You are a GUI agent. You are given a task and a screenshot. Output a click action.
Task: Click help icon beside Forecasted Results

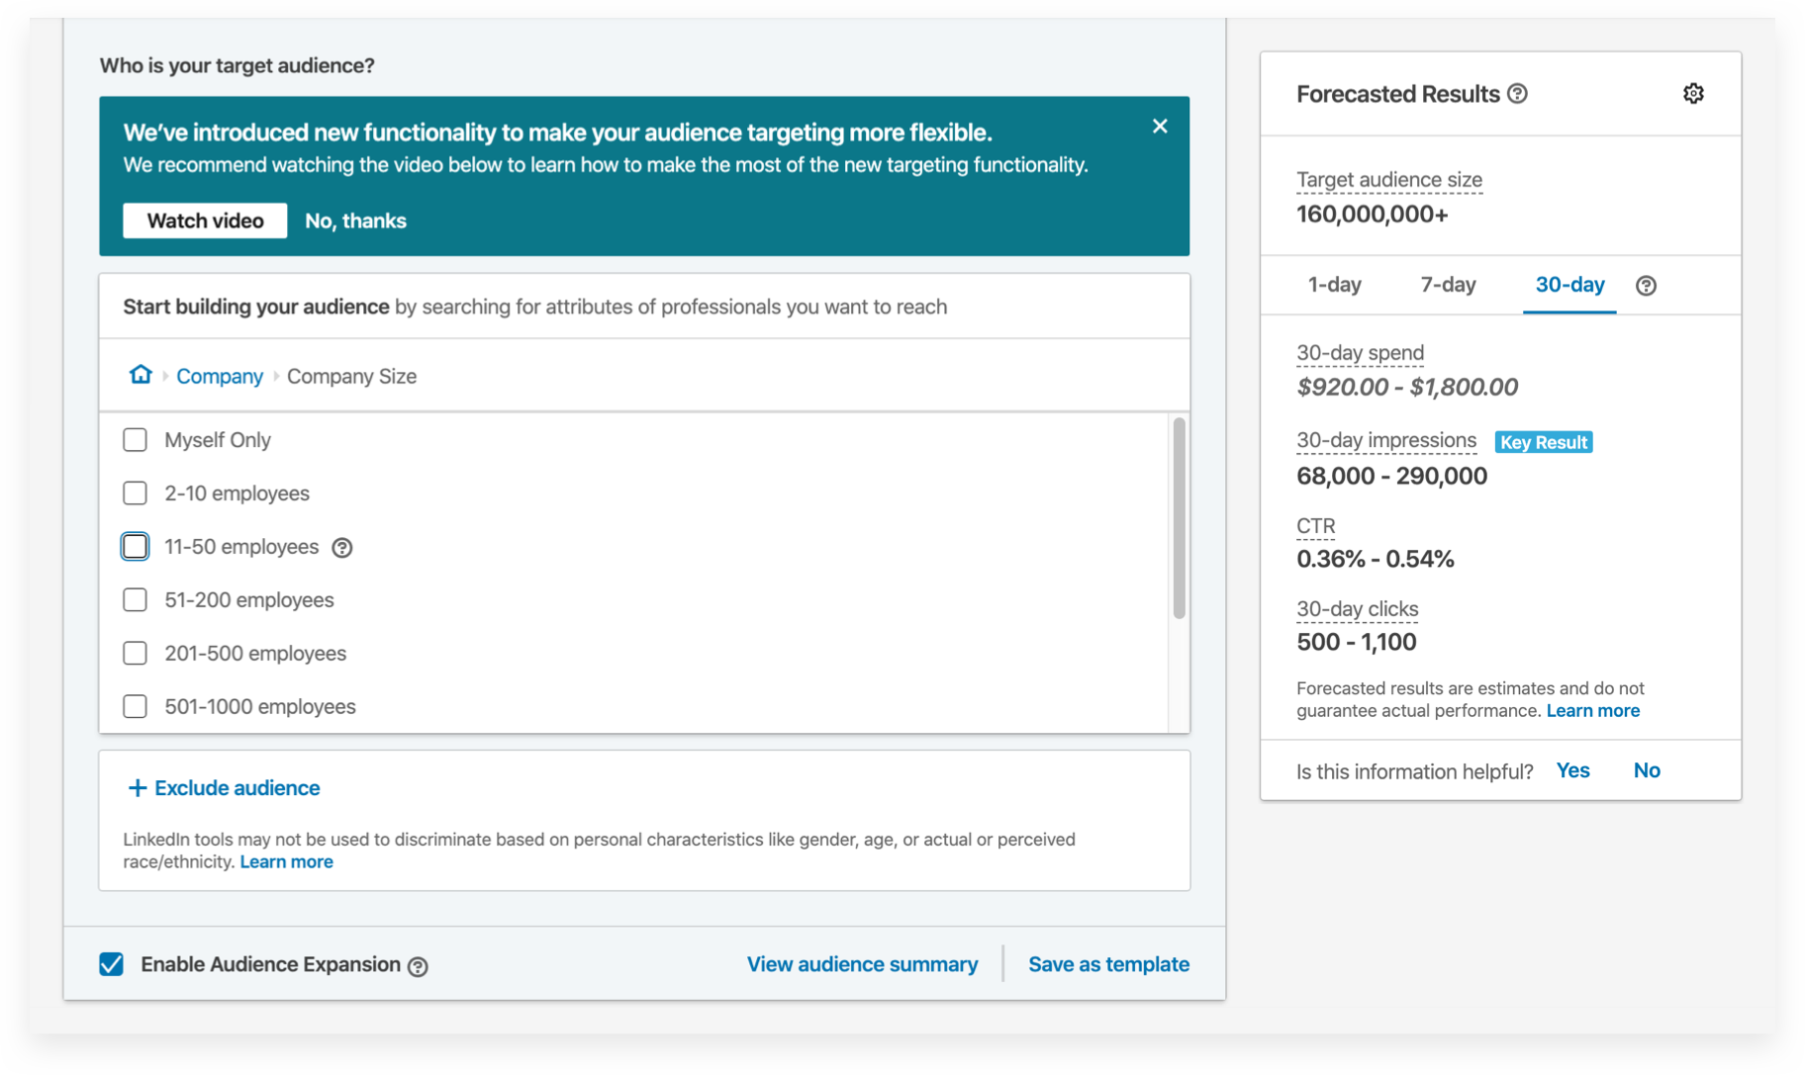click(1517, 94)
